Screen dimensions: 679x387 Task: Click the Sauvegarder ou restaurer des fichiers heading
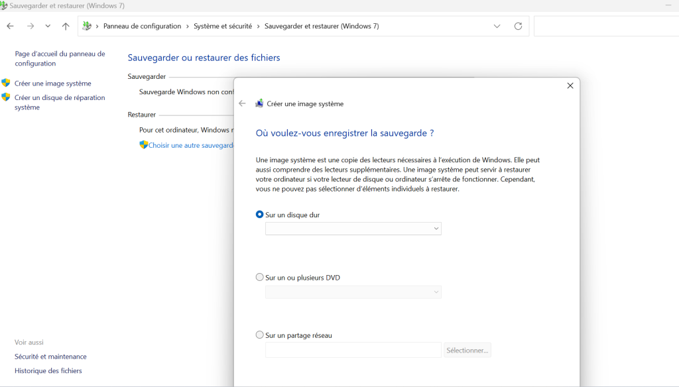coord(204,58)
